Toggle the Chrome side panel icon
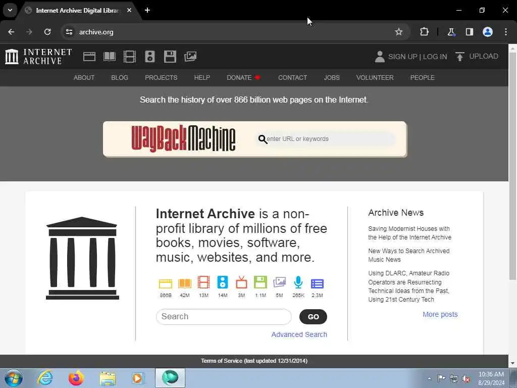The width and height of the screenshot is (517, 388). (x=469, y=32)
